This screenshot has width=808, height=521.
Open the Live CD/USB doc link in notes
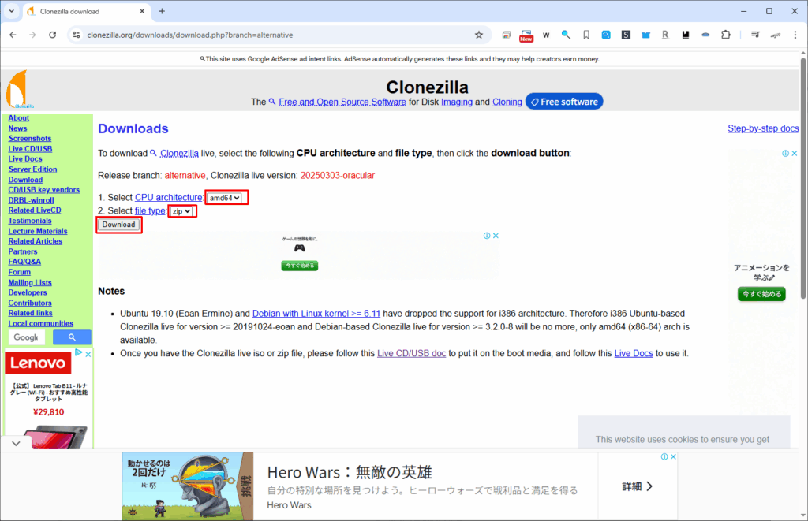pyautogui.click(x=411, y=354)
